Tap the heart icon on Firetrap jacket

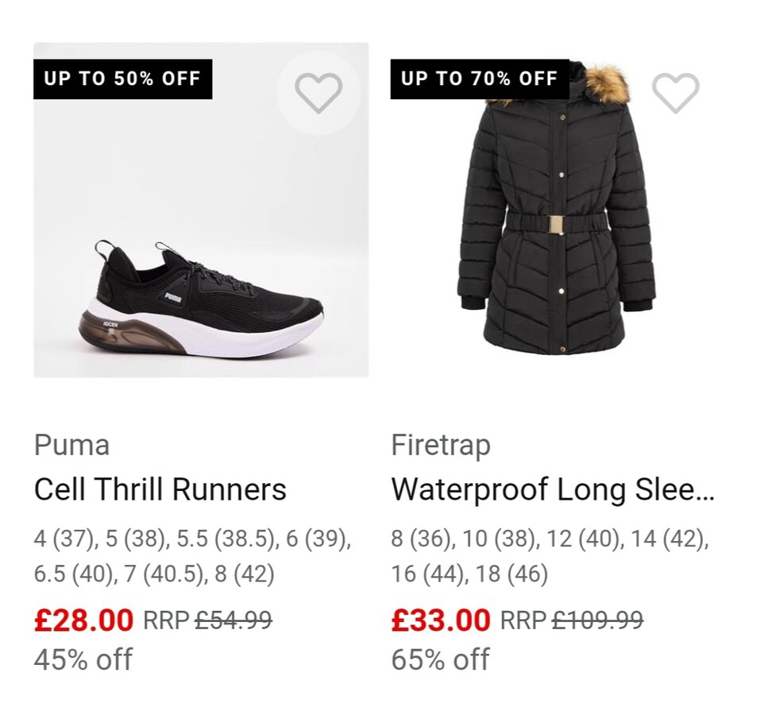pyautogui.click(x=675, y=93)
